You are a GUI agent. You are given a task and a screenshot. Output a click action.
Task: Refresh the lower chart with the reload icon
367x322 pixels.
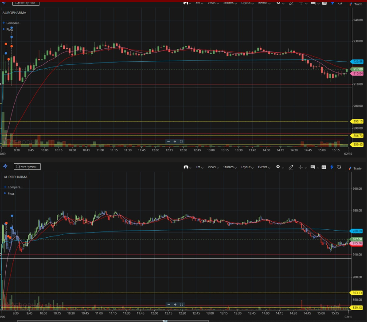[x=339, y=167]
